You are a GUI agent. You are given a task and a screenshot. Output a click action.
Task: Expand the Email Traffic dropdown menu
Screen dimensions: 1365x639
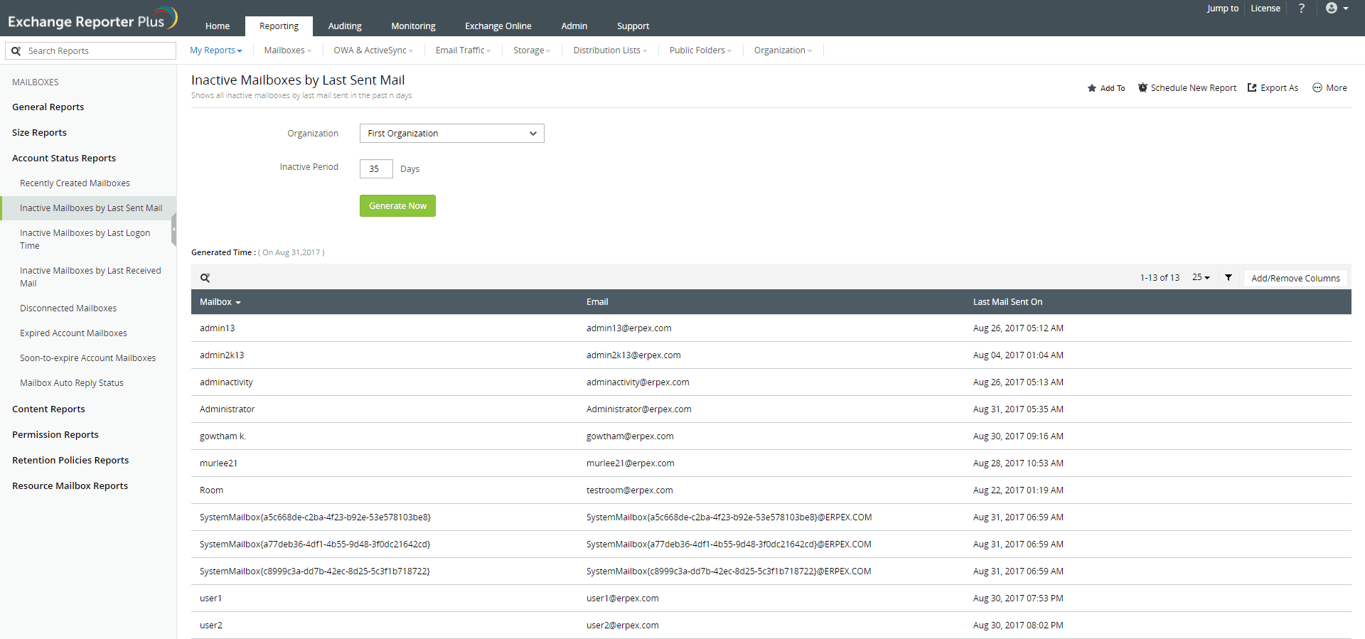463,50
